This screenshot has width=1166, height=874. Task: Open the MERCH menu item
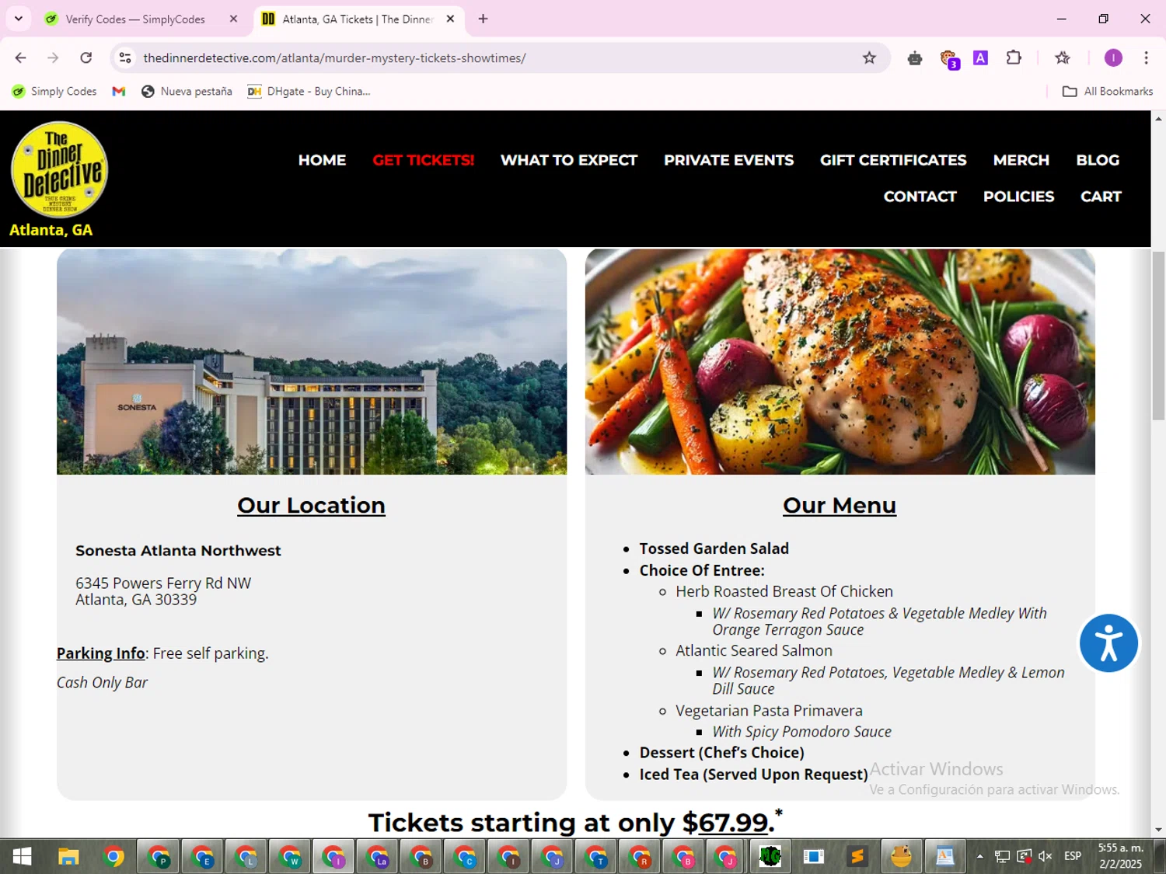1021,160
